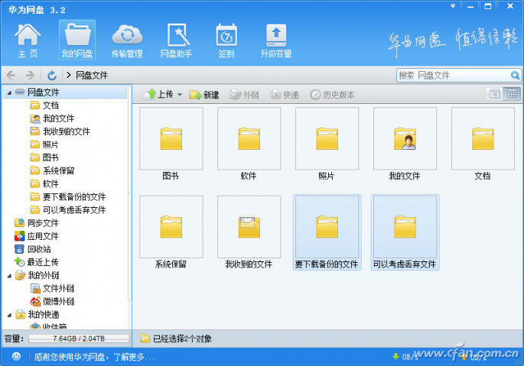The image size is (524, 366).
Task: Select the 我的外链 node
Action: click(x=37, y=276)
